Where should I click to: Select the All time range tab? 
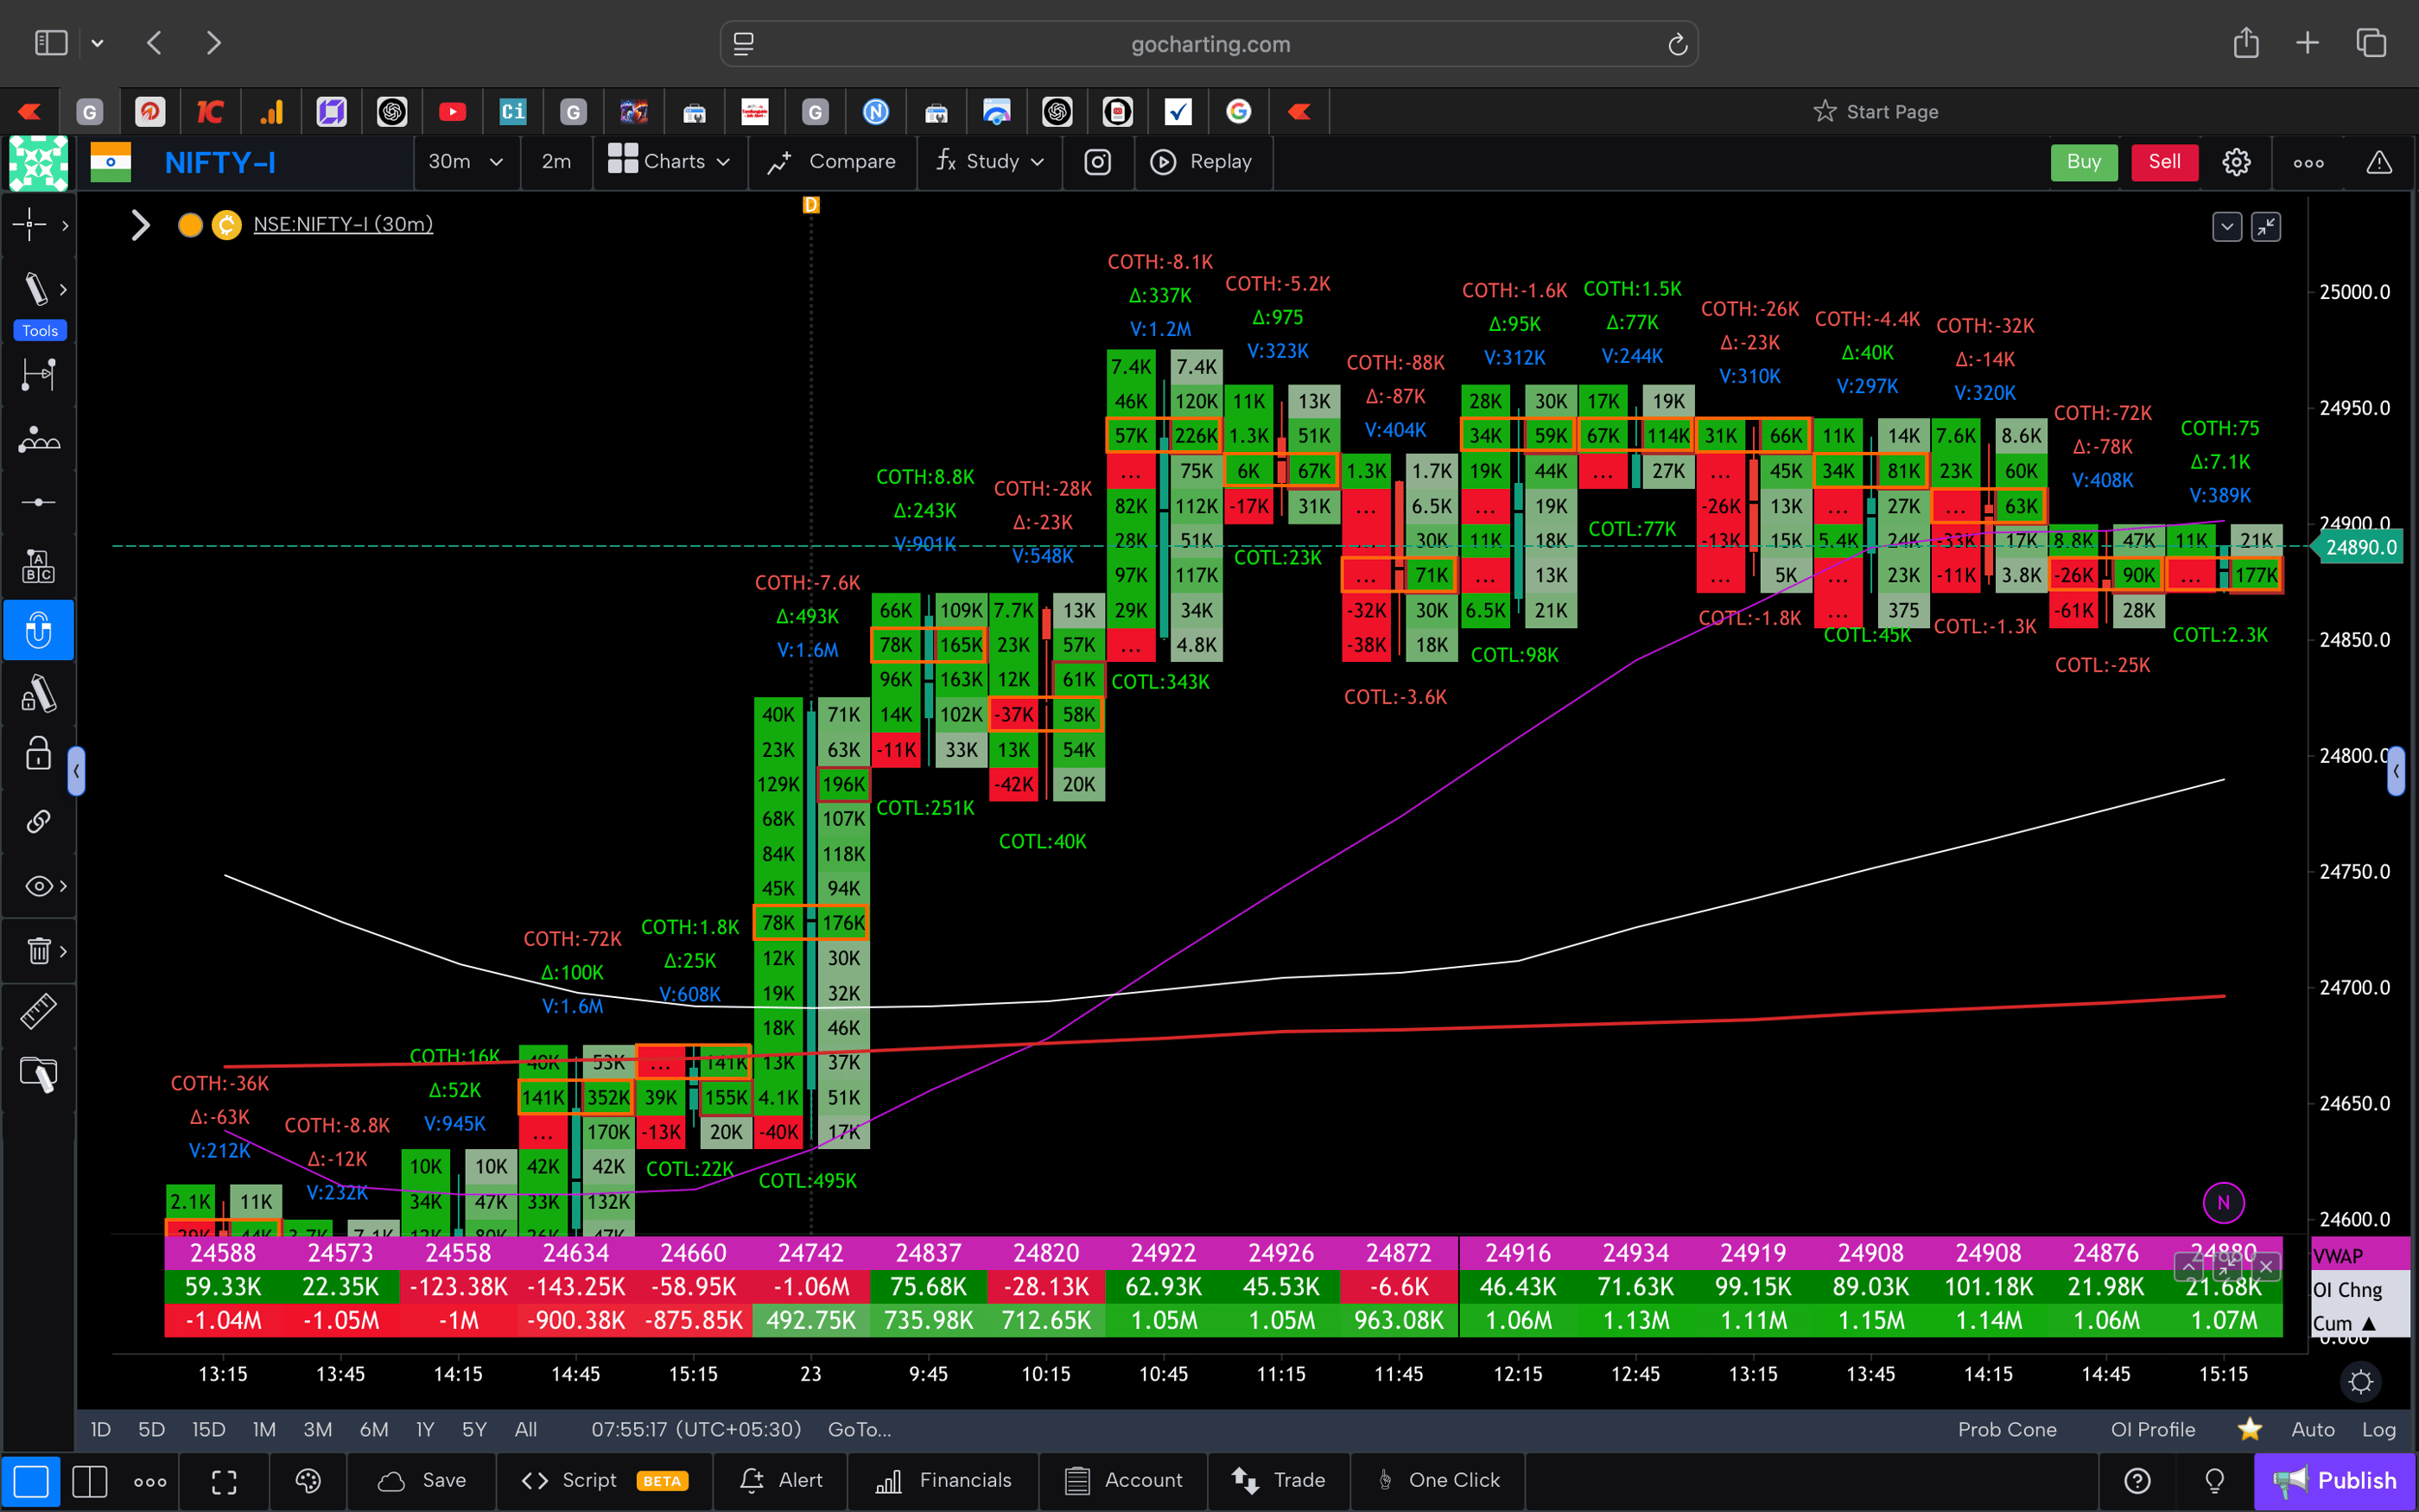[x=526, y=1429]
